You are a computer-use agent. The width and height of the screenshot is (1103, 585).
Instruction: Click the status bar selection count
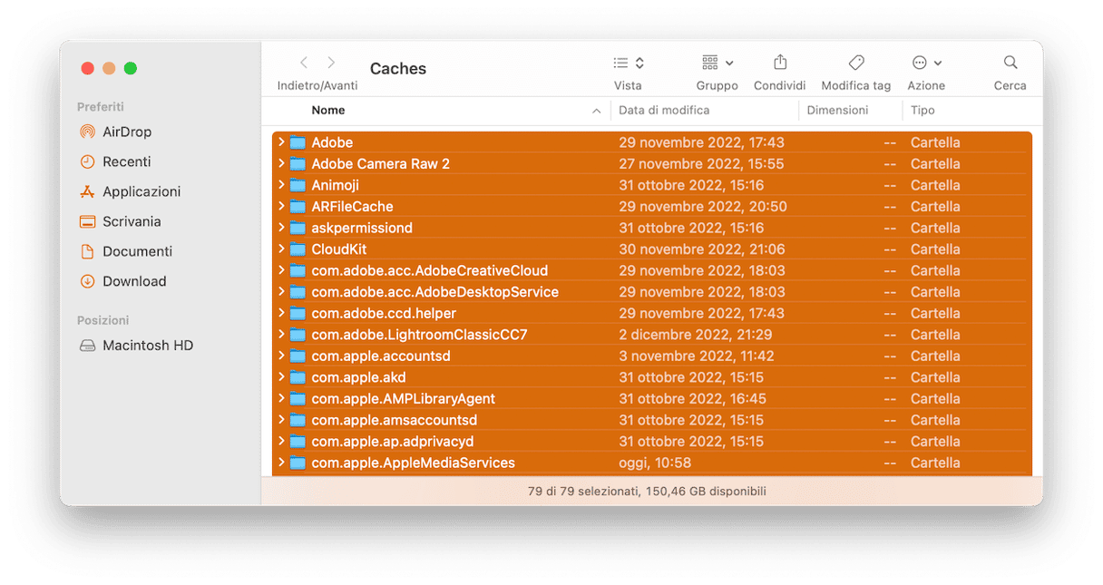647,491
